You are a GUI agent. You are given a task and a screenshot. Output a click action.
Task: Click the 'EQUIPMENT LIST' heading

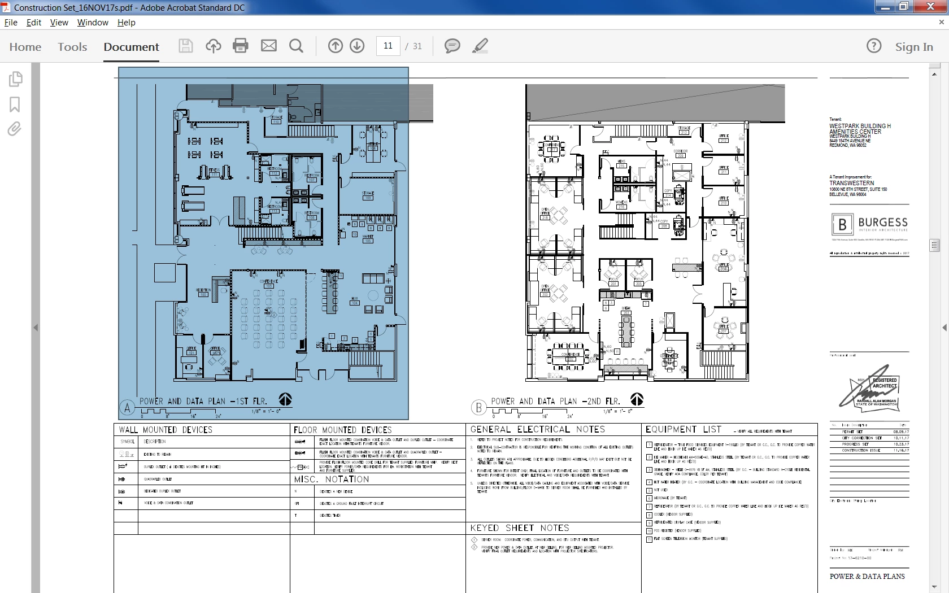[684, 429]
